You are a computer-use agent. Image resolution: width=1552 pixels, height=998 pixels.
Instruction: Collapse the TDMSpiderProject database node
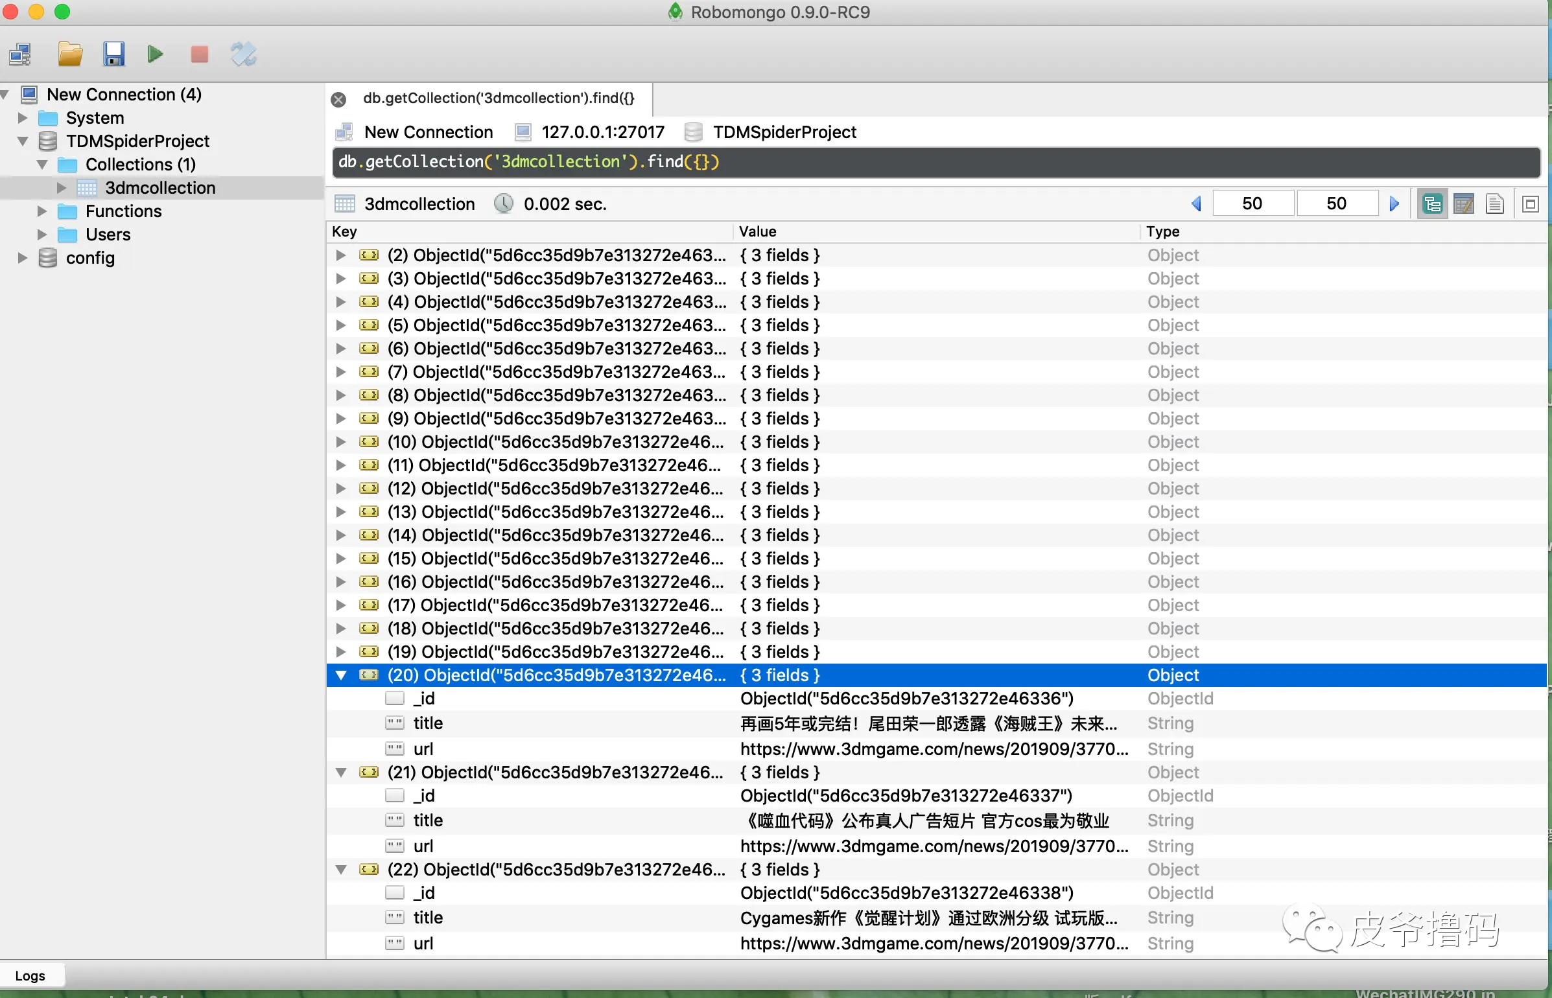pos(23,141)
